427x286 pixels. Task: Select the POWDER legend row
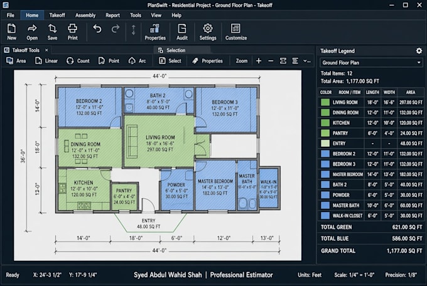[x=371, y=195]
